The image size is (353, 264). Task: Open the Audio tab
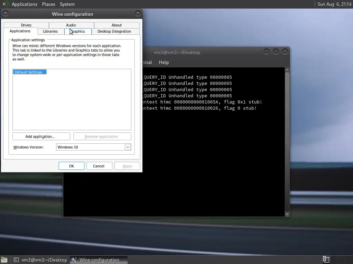click(x=71, y=25)
